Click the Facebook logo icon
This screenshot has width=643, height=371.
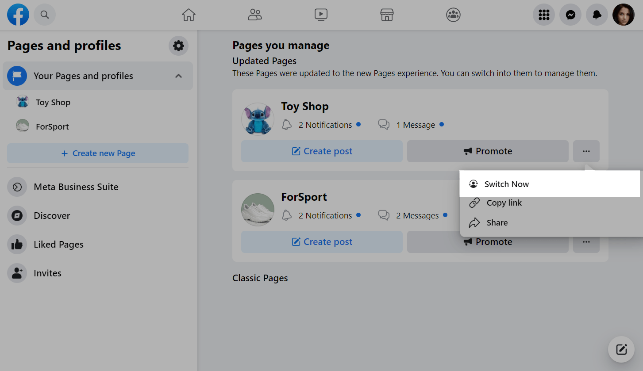click(x=18, y=15)
